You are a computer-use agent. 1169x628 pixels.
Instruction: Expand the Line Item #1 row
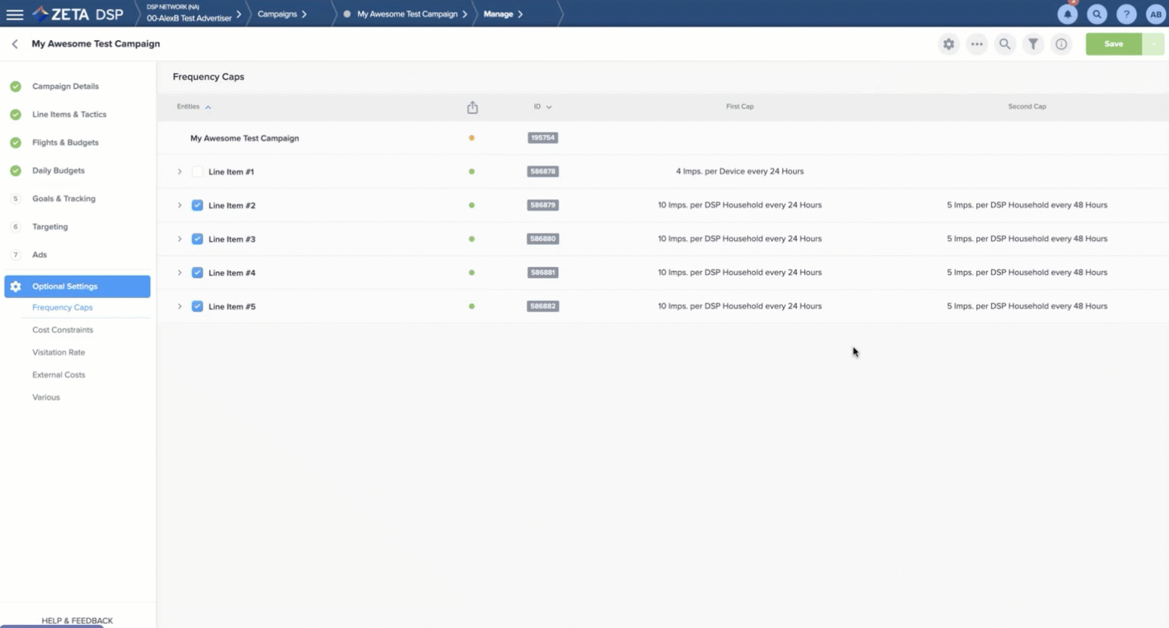click(180, 172)
